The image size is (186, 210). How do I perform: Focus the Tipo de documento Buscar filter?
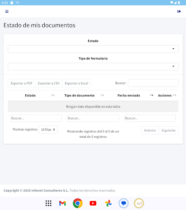coord(93,118)
